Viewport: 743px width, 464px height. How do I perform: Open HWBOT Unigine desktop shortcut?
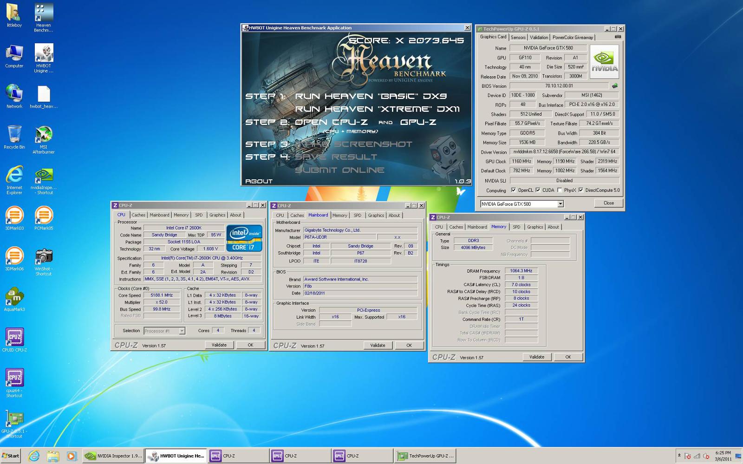[43, 58]
